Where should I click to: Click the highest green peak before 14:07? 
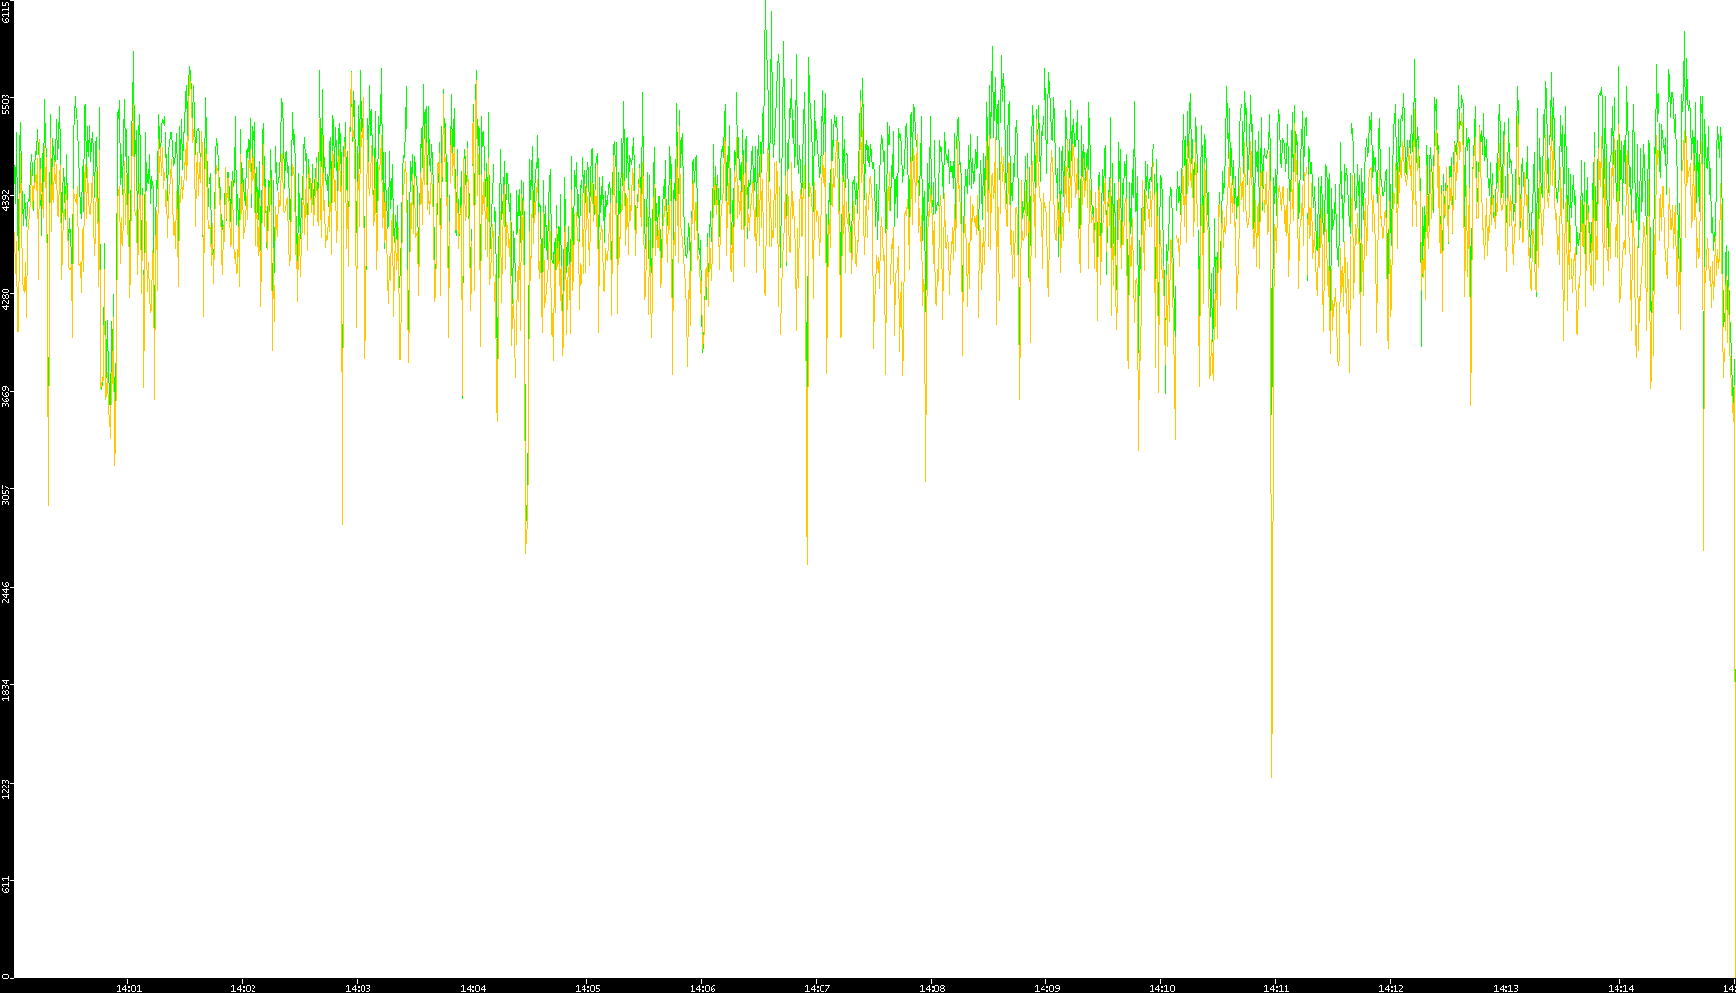(x=766, y=3)
